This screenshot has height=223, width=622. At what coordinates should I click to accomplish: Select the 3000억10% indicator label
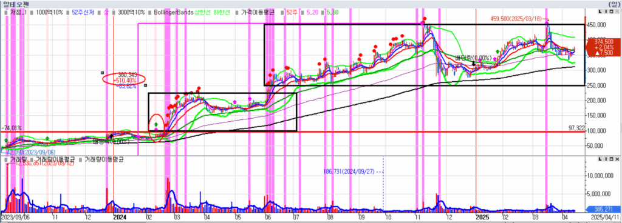coord(131,13)
